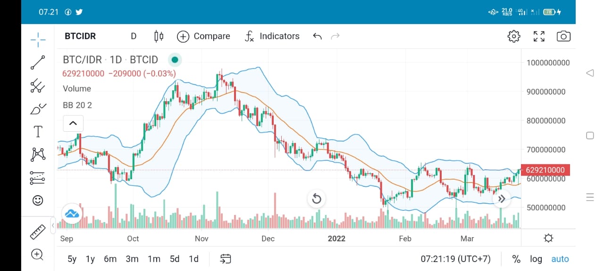
Task: Select the 1y time range
Action: pyautogui.click(x=90, y=259)
